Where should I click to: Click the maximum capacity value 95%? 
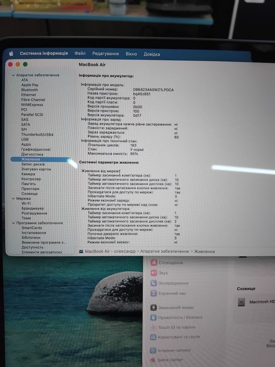[134, 154]
